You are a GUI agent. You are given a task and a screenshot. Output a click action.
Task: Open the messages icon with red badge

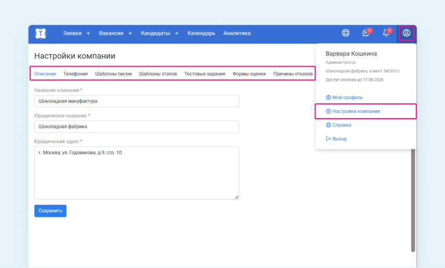coord(366,33)
